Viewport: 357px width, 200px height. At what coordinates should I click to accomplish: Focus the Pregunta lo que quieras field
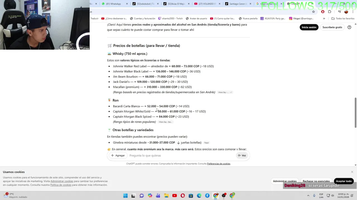point(181,156)
